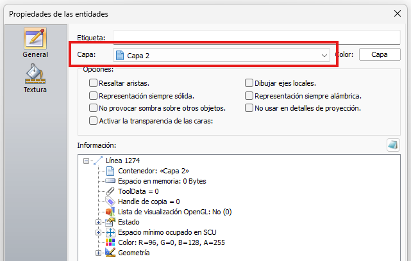Expand Espacio mínimo ocupado en SCU node

coord(98,232)
